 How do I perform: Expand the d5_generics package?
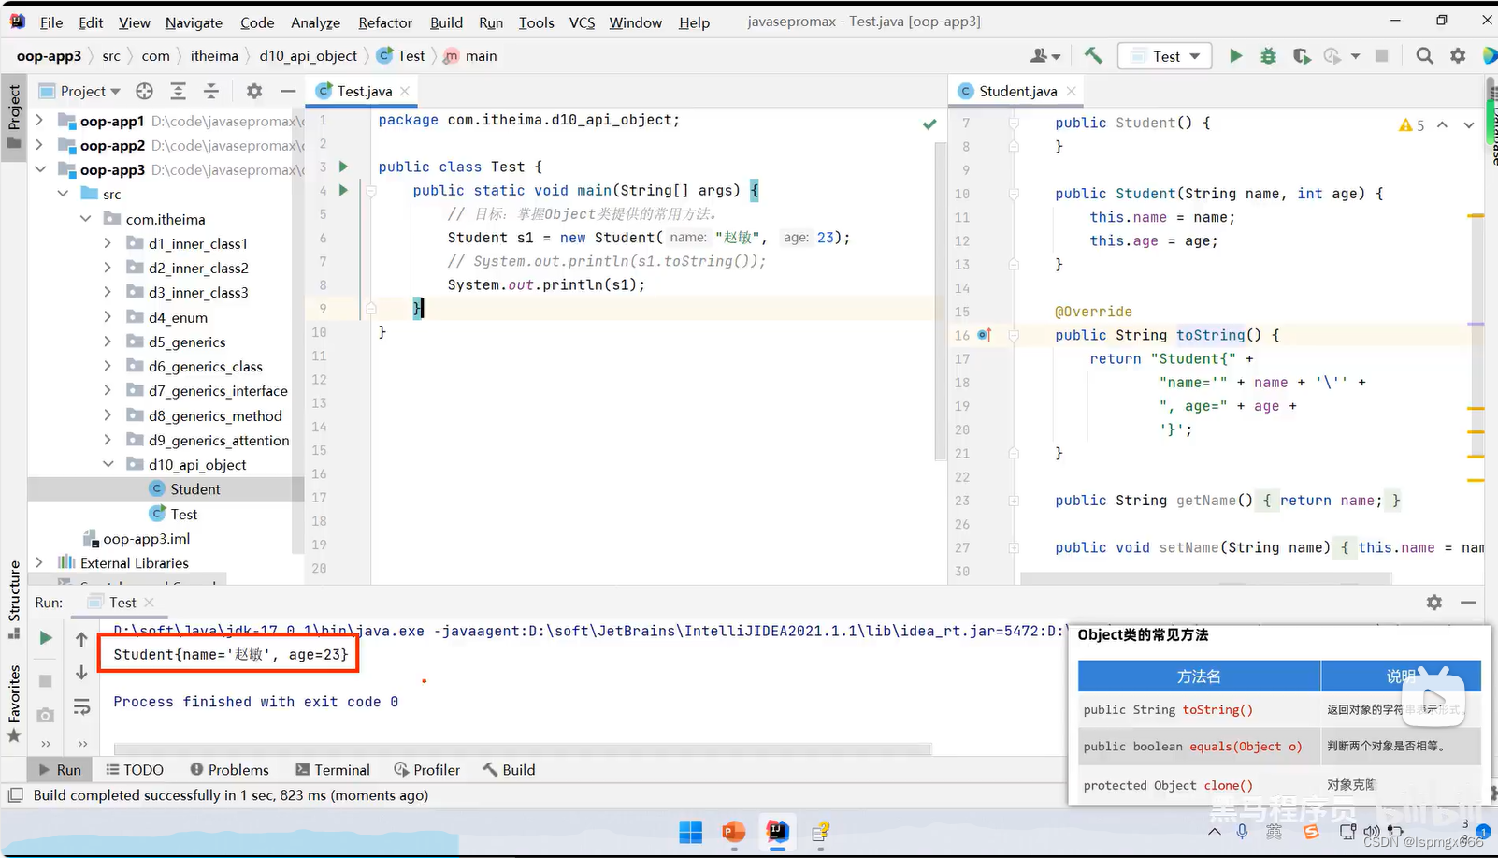(109, 342)
